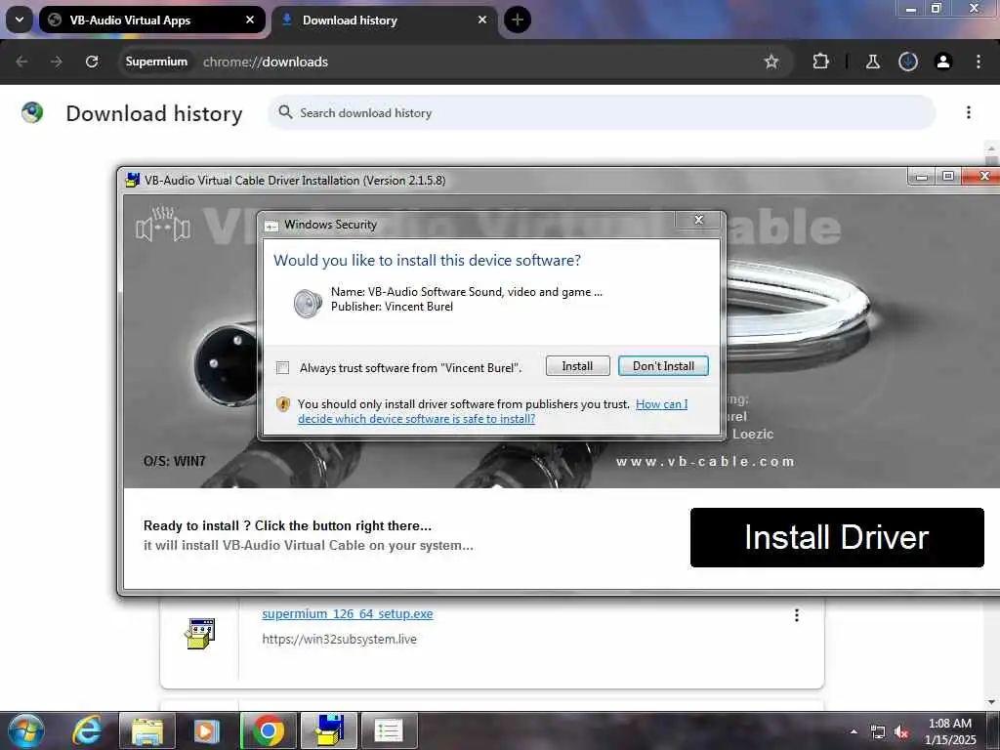Focus the Search download history field
This screenshot has width=1000, height=750.
click(602, 113)
